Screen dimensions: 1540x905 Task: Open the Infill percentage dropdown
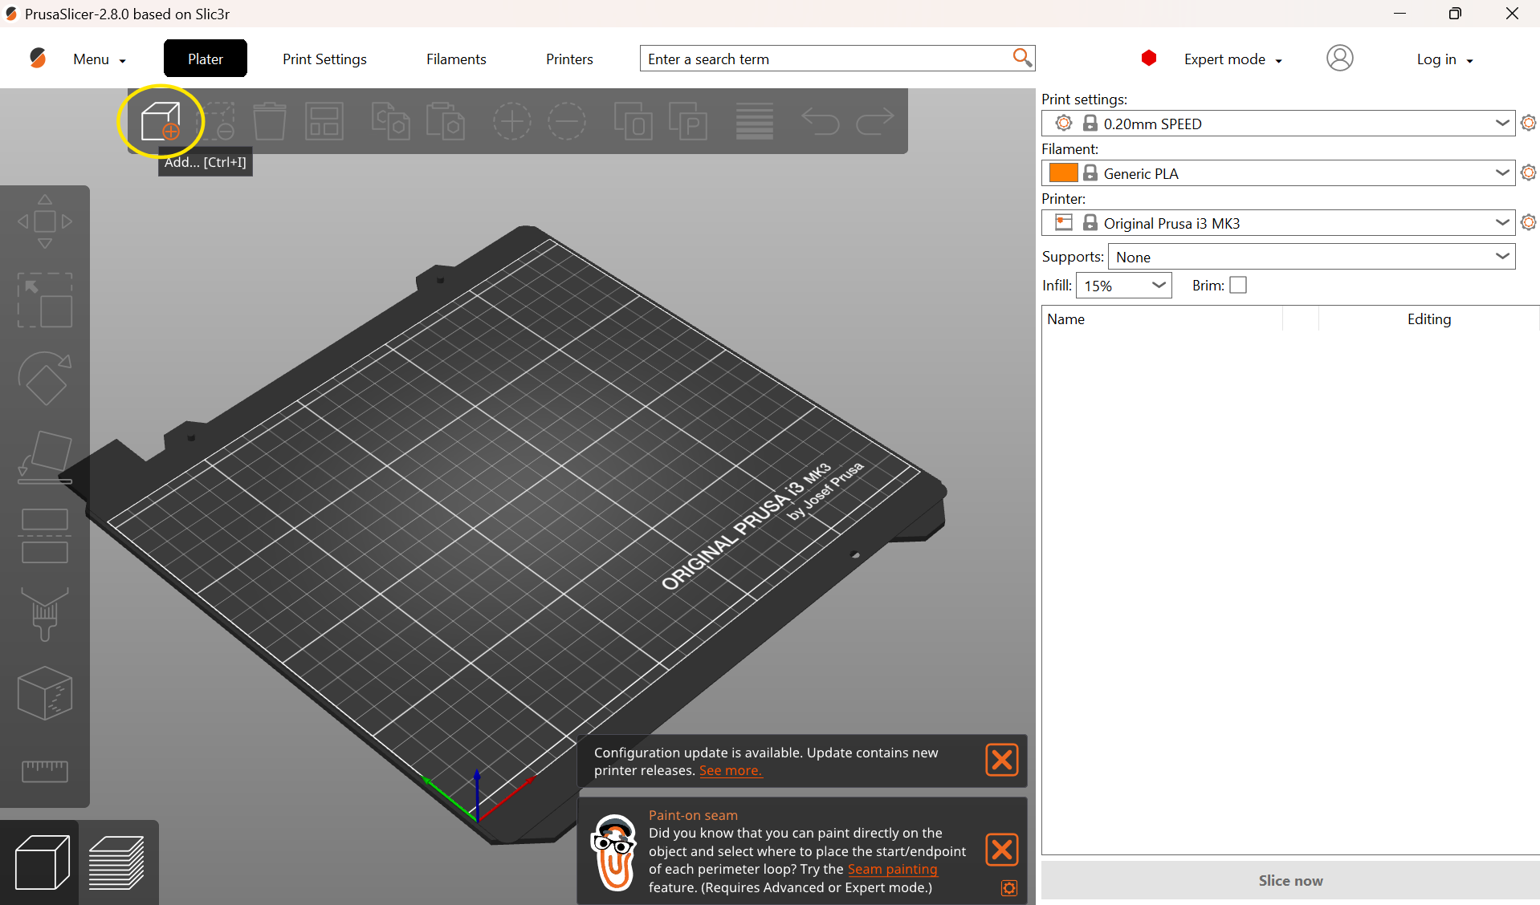(x=1123, y=286)
